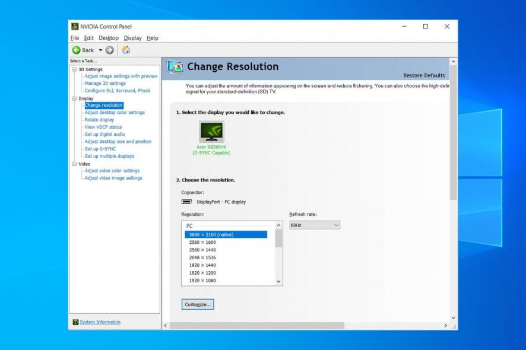Open the Refresh rate 60Hz dropdown

(314, 225)
